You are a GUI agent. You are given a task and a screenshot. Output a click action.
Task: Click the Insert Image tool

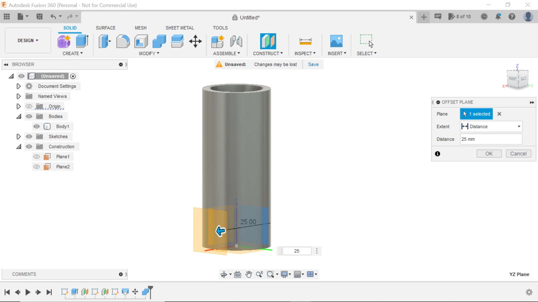(x=336, y=41)
